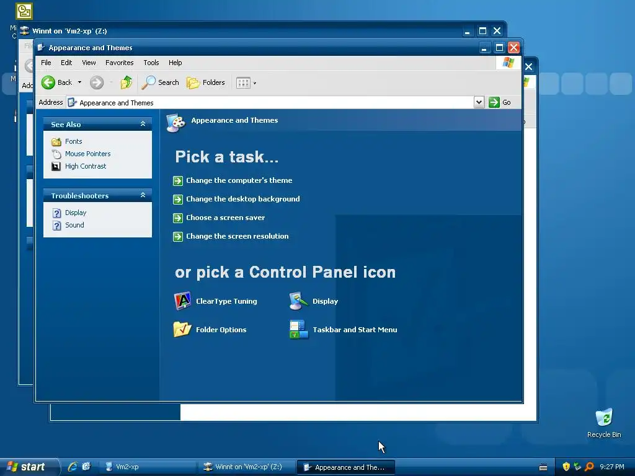Image resolution: width=635 pixels, height=476 pixels.
Task: Click the Forward arrow button
Action: click(96, 82)
